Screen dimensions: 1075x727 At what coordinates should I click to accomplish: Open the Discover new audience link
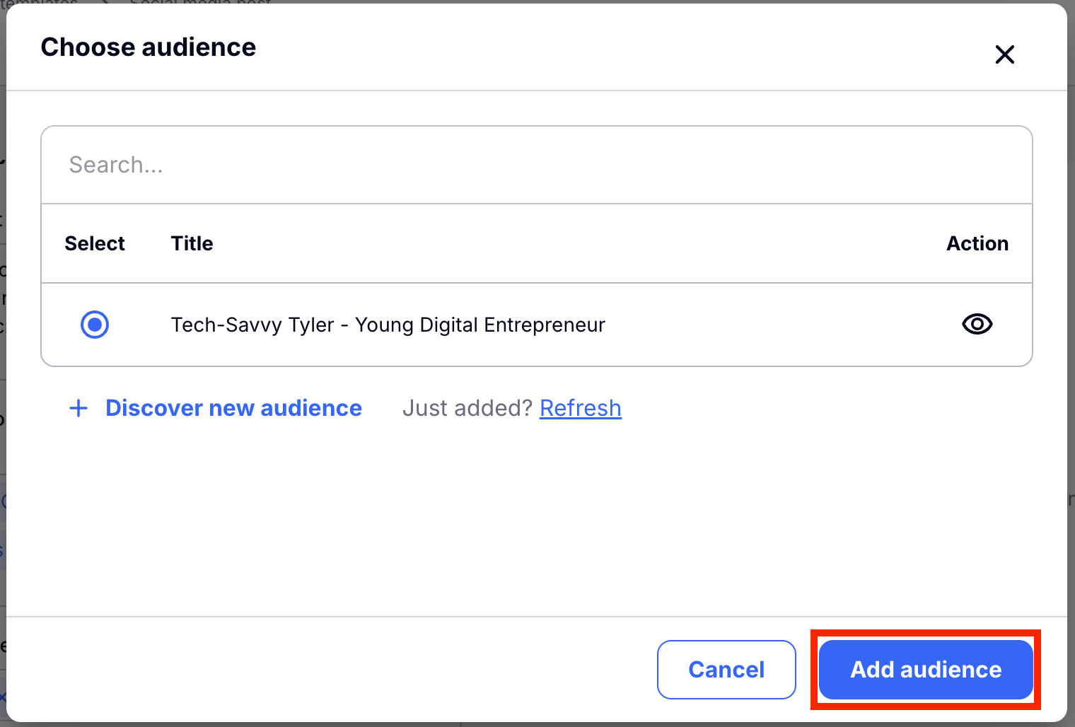233,408
